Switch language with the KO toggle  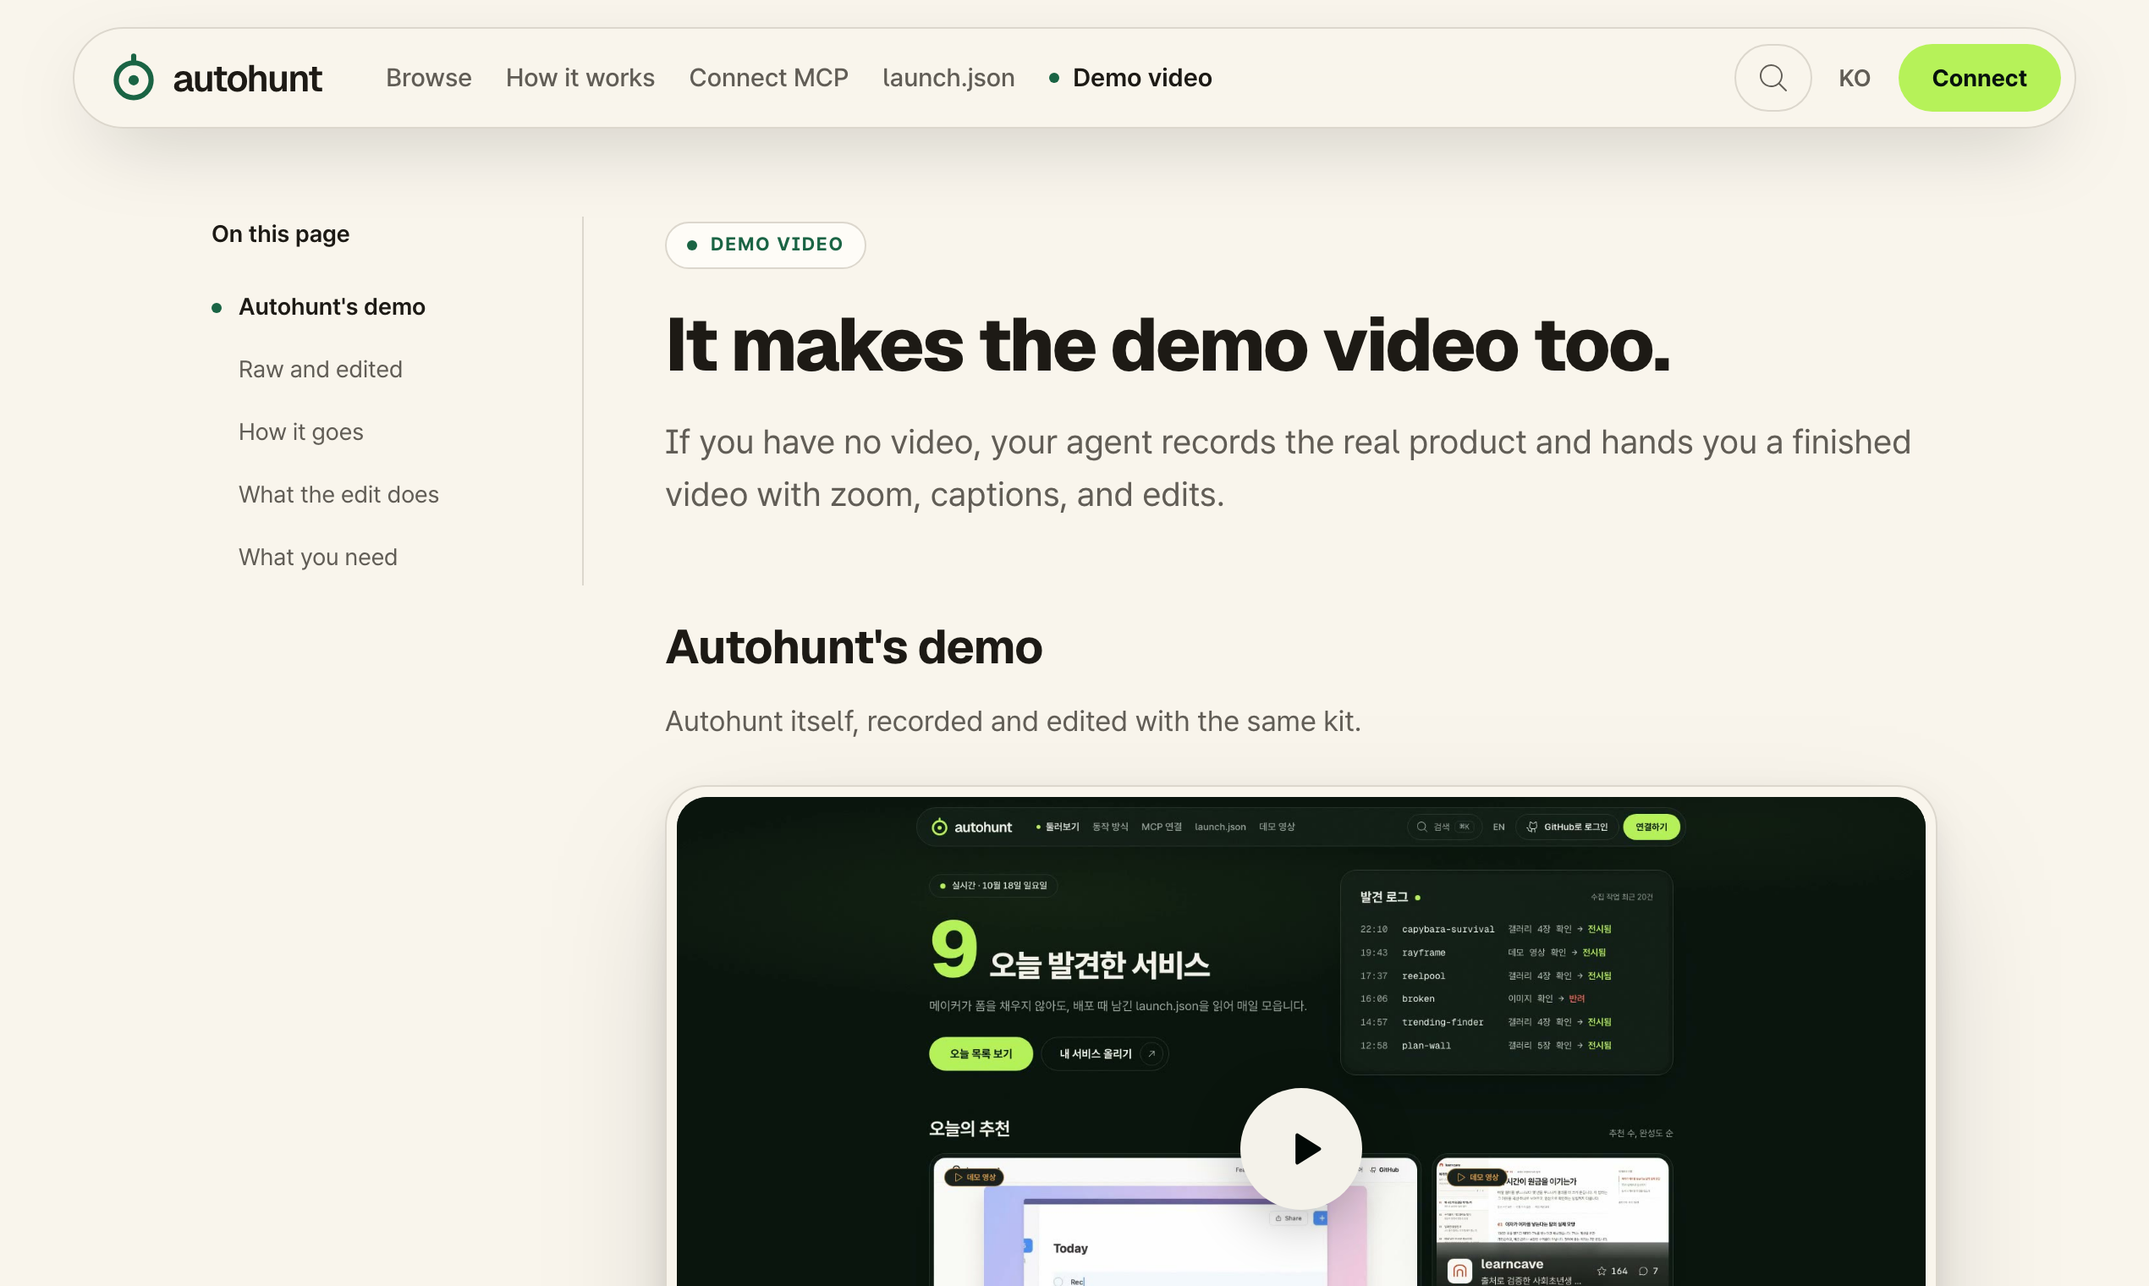[x=1854, y=78]
